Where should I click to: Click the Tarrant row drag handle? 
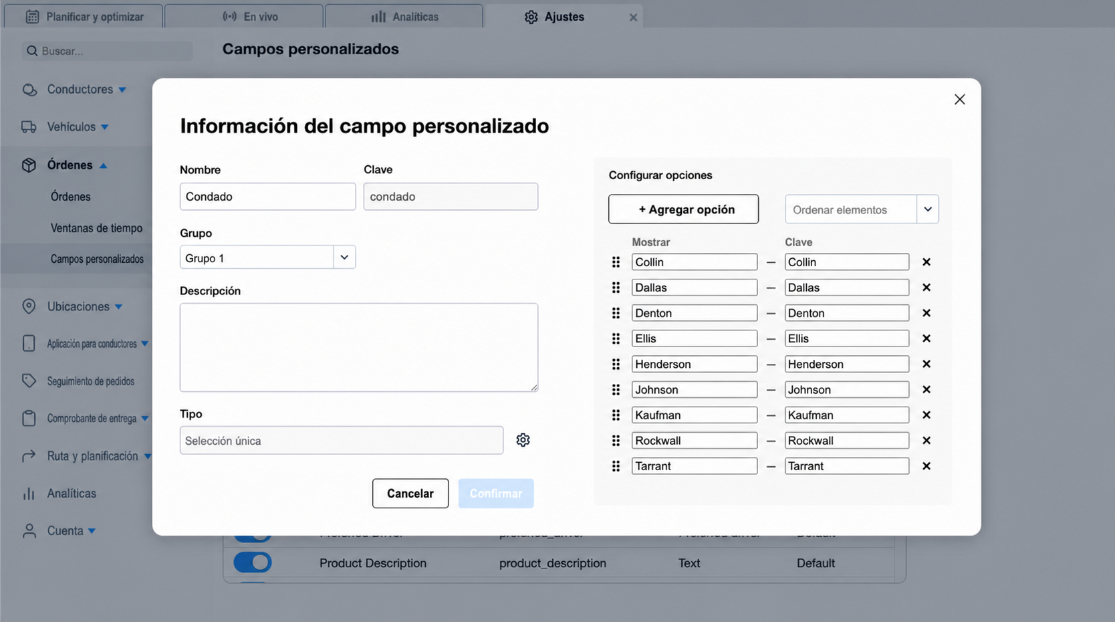click(616, 466)
